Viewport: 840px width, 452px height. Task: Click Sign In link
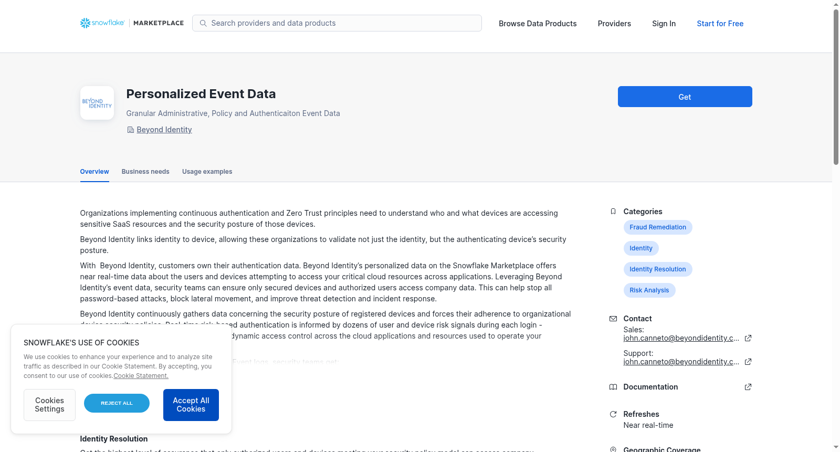[664, 24]
